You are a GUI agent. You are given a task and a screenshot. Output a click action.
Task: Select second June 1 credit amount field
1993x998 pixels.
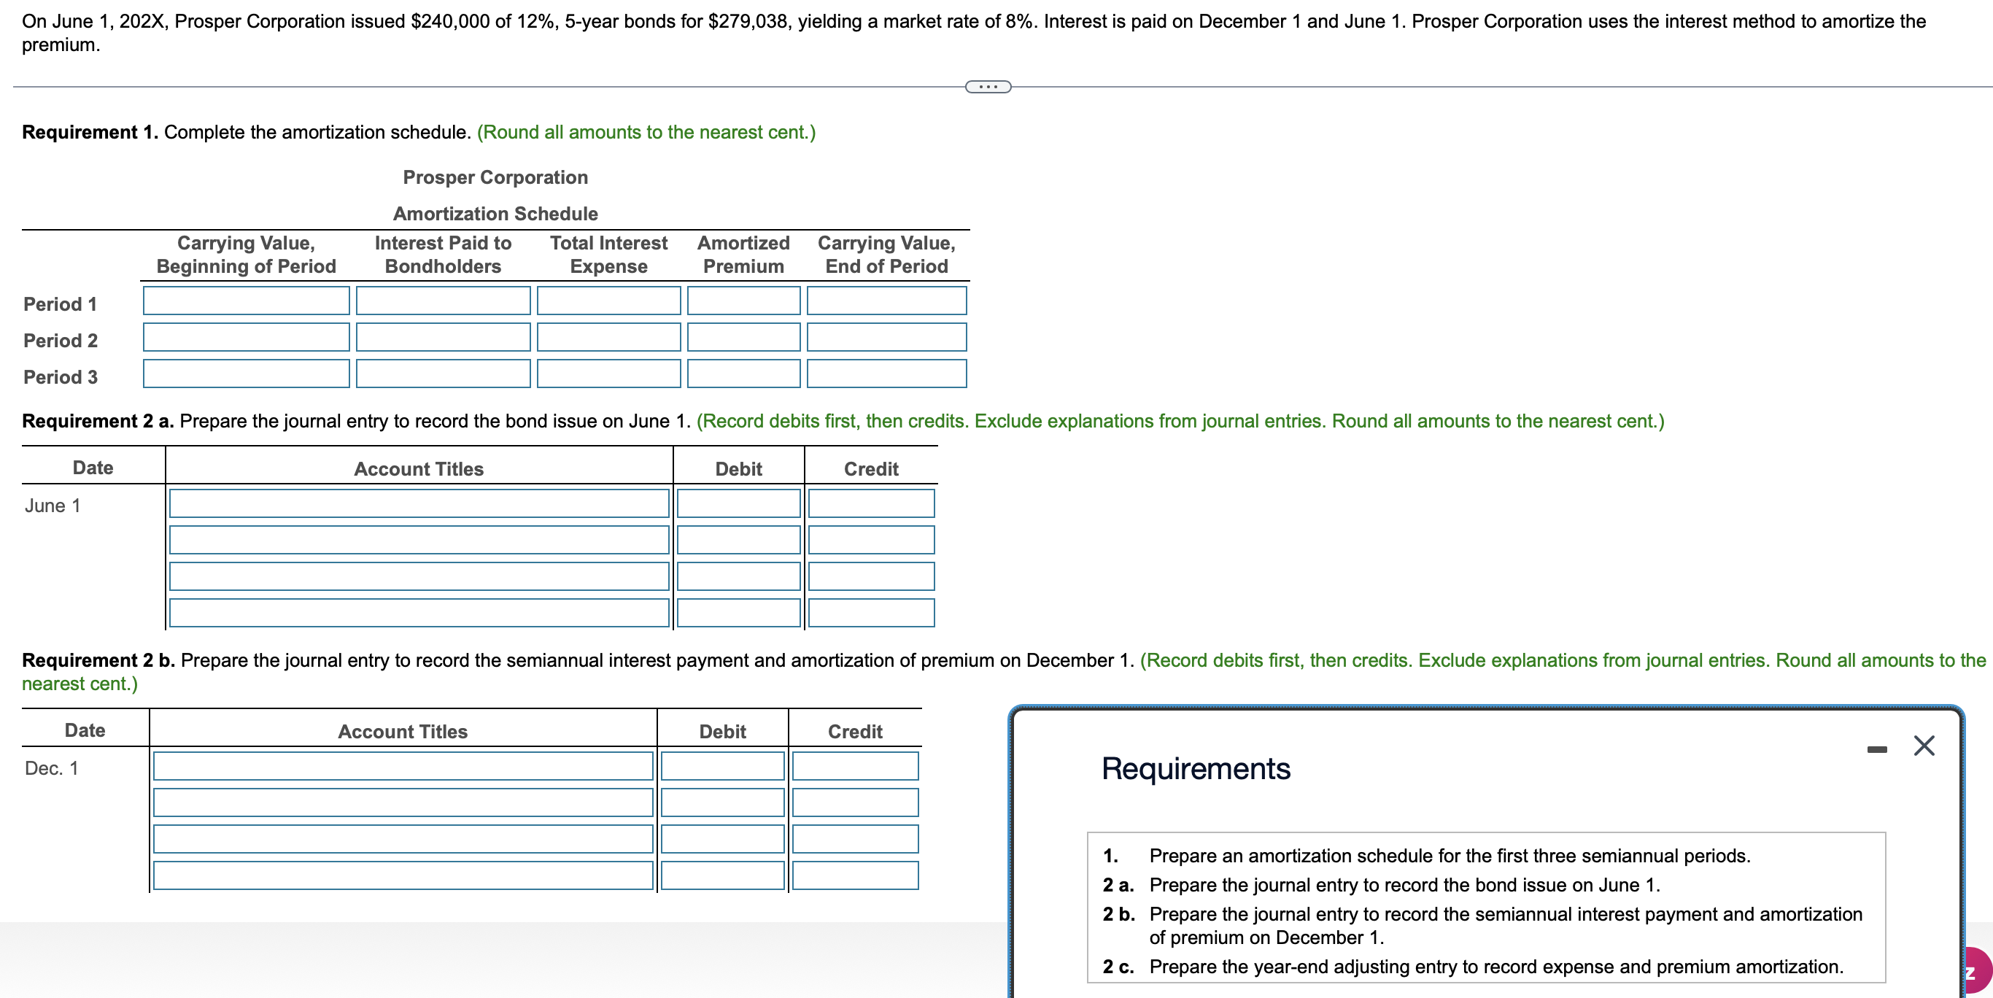click(870, 540)
